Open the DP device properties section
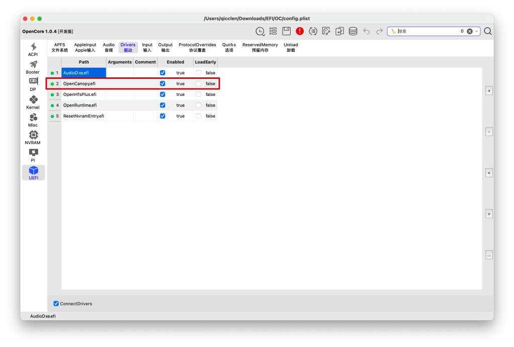 coord(33,85)
